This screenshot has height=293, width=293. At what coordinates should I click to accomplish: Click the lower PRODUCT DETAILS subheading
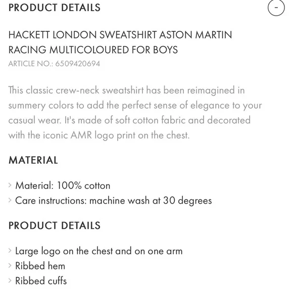[x=55, y=225]
